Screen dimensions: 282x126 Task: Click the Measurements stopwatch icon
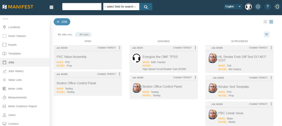[4, 97]
